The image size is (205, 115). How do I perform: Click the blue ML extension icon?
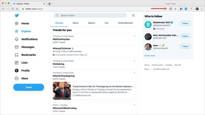186,9
